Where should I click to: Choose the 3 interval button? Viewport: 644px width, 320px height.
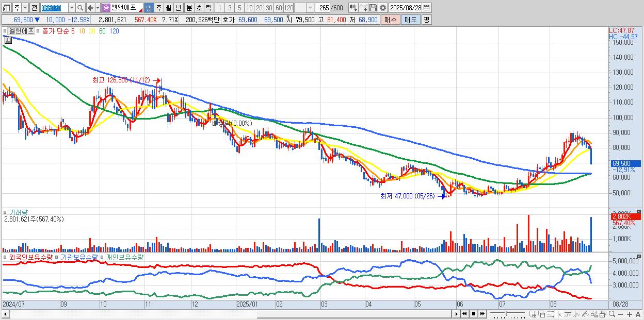pyautogui.click(x=230, y=8)
